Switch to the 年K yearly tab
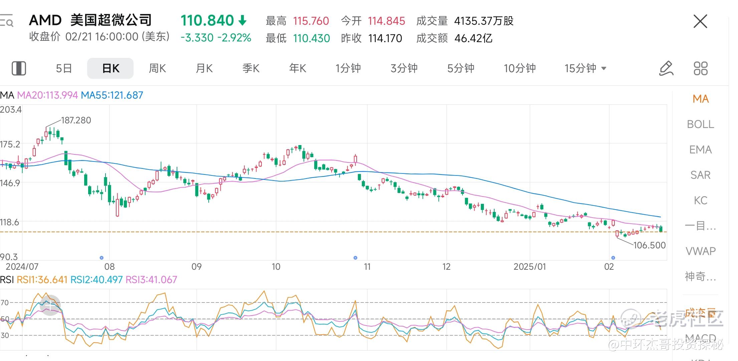 [x=298, y=68]
